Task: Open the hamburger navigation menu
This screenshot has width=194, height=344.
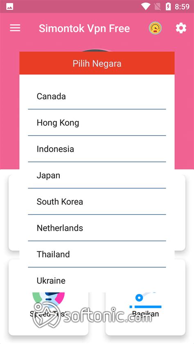Action: tap(15, 28)
